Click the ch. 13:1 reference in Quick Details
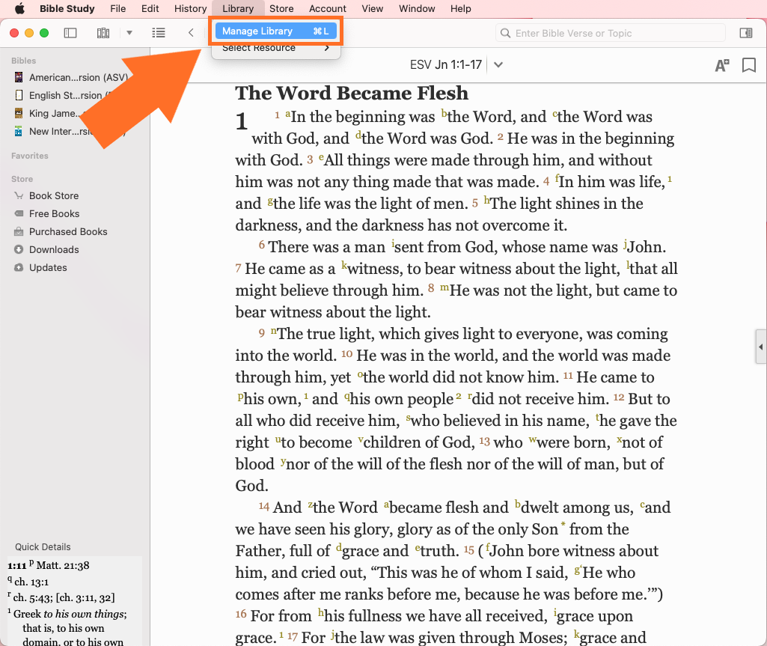This screenshot has height=646, width=767. point(31,582)
